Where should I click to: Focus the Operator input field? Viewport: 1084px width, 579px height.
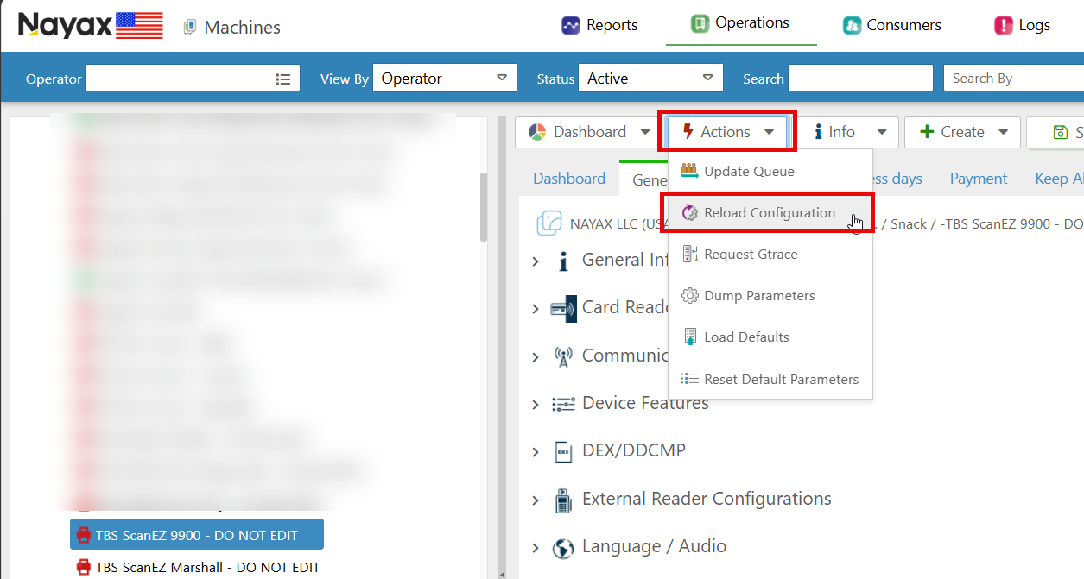[x=192, y=79]
